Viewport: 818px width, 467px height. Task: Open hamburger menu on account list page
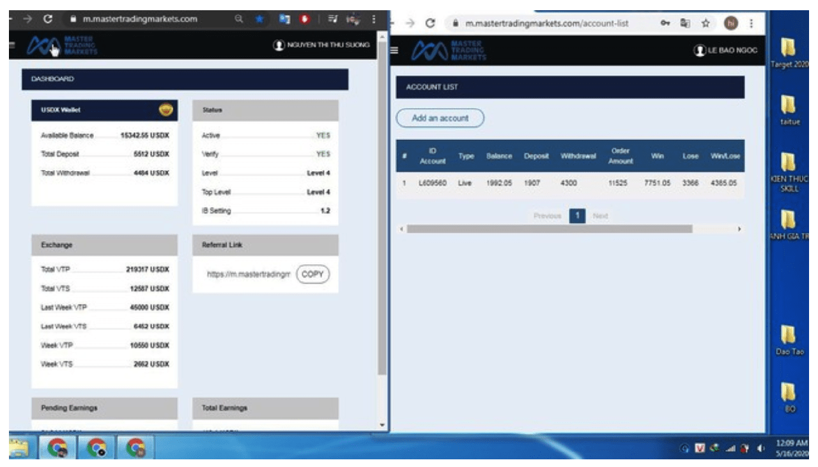click(x=395, y=50)
